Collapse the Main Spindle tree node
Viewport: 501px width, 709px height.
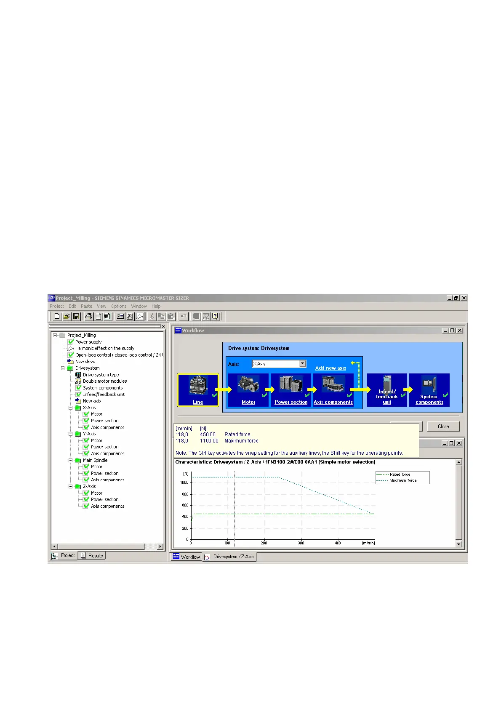[71, 460]
